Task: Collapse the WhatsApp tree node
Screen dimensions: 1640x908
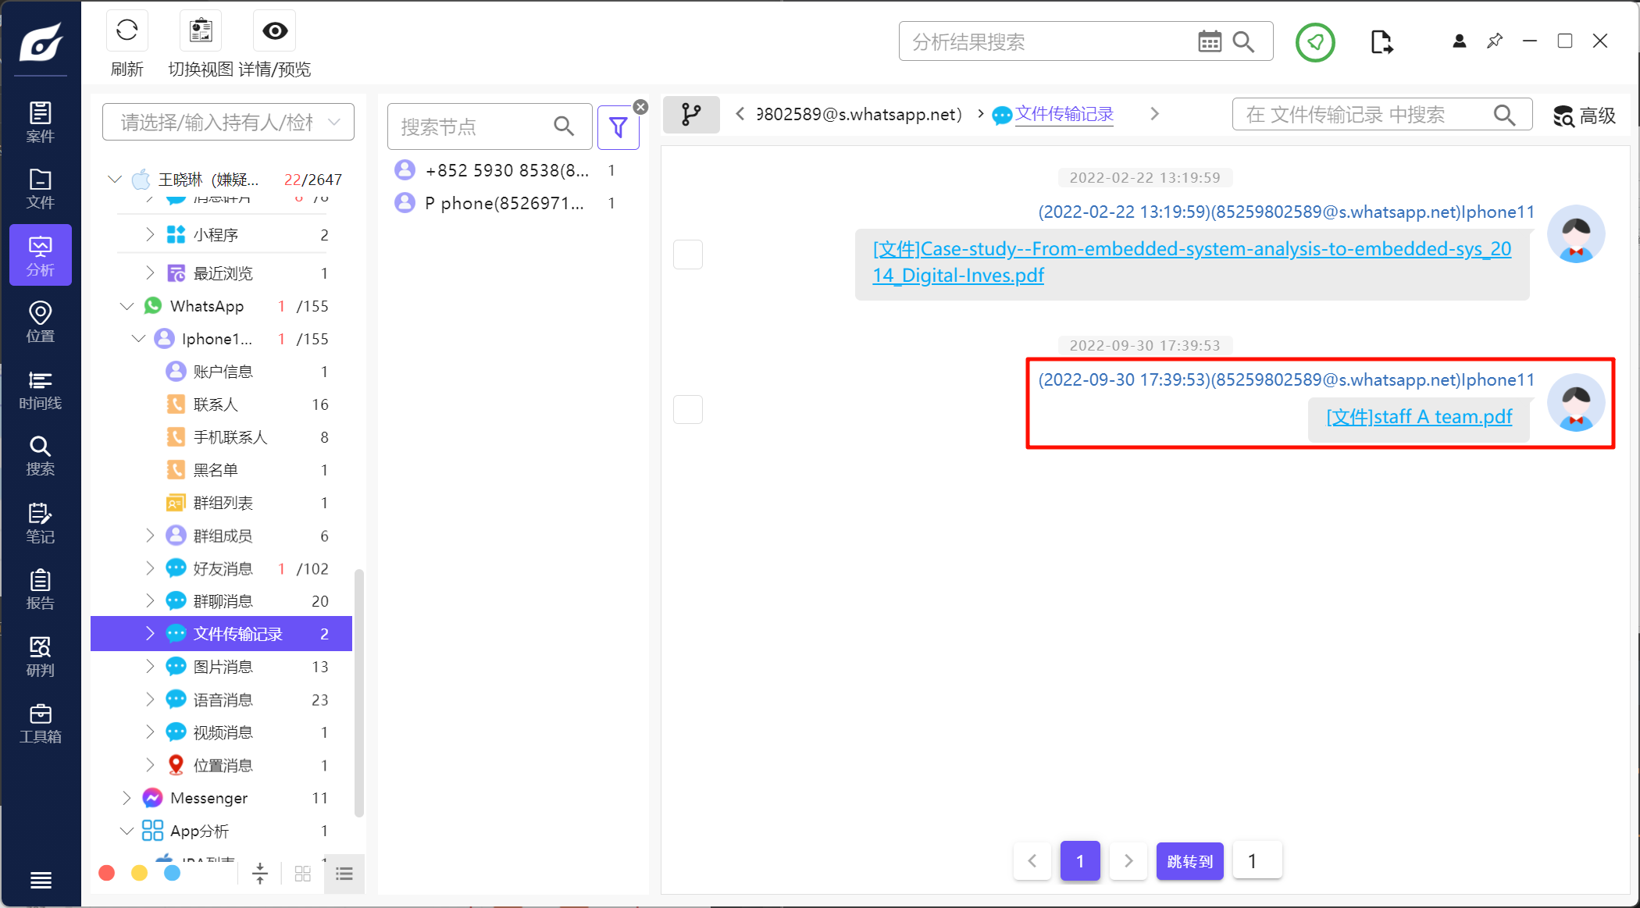Action: [x=127, y=306]
